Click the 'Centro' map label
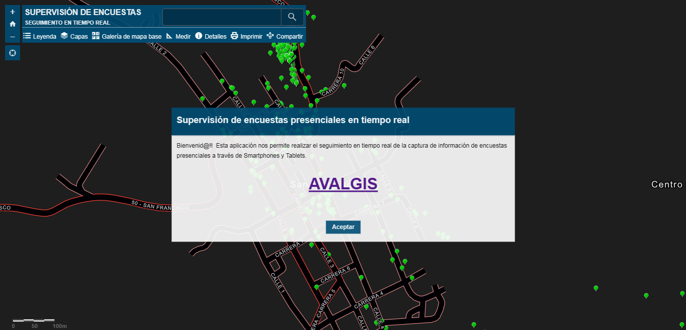This screenshot has height=330, width=686. coord(667,185)
